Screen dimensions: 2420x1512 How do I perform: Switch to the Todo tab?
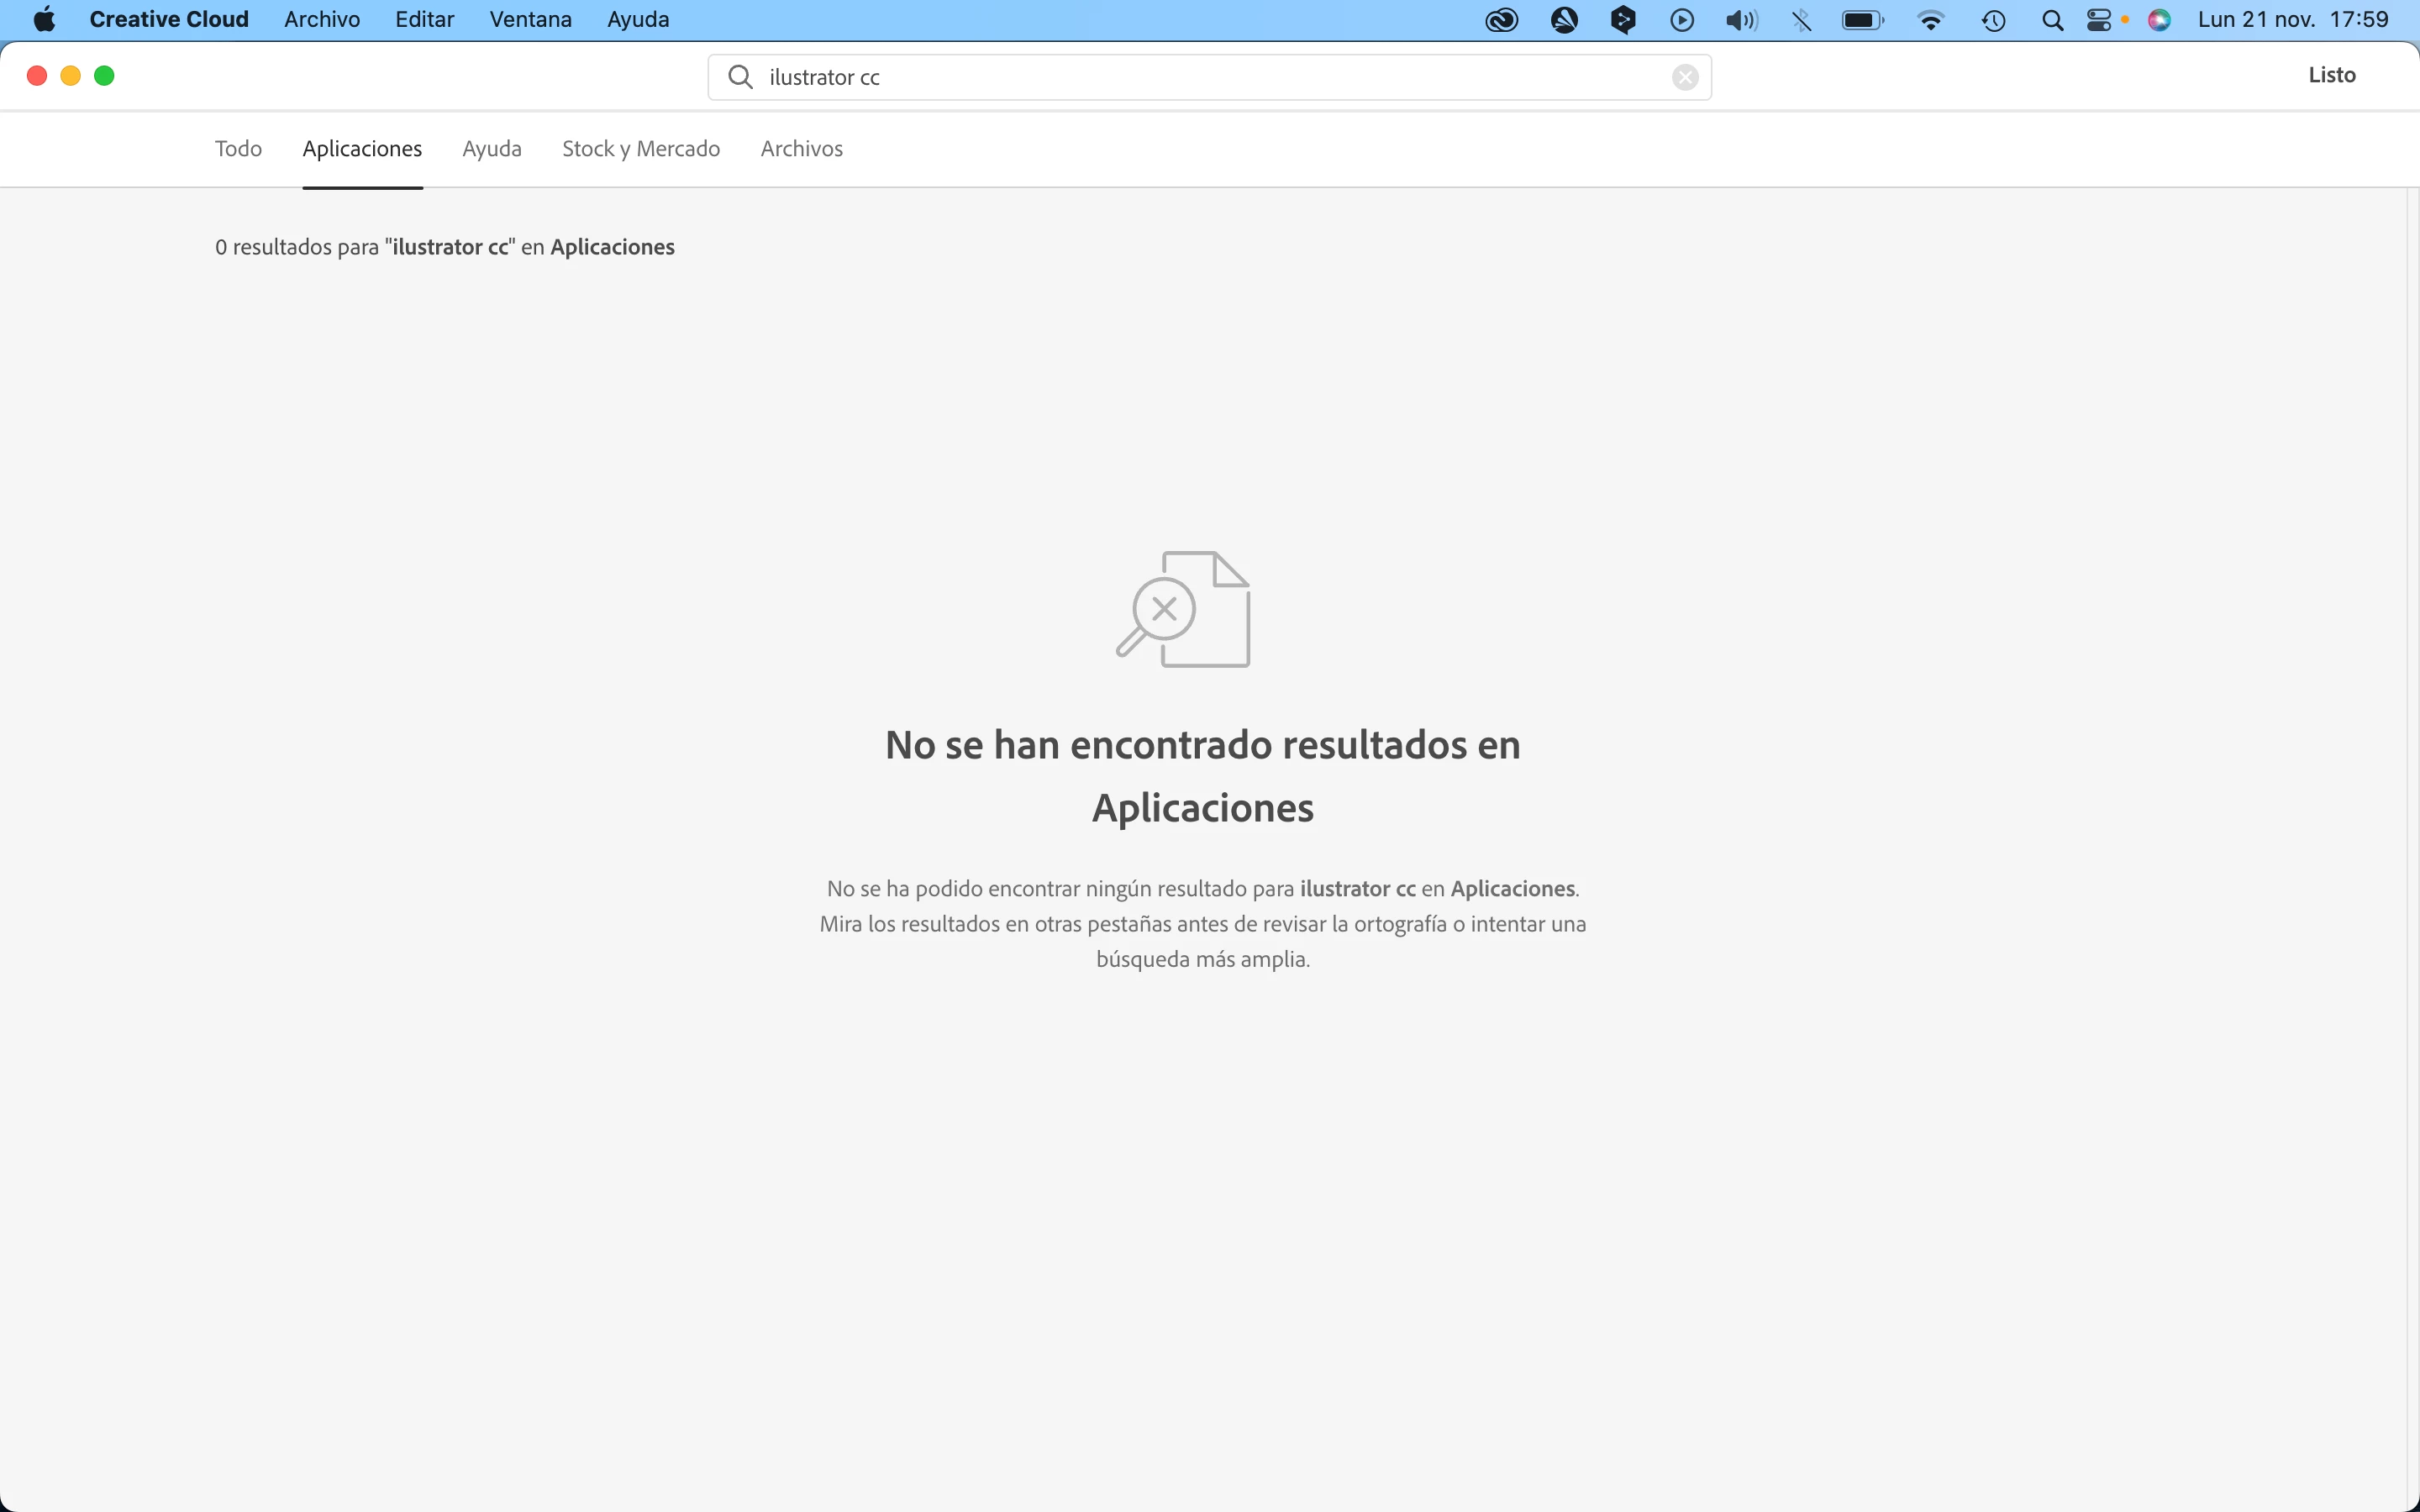click(238, 149)
